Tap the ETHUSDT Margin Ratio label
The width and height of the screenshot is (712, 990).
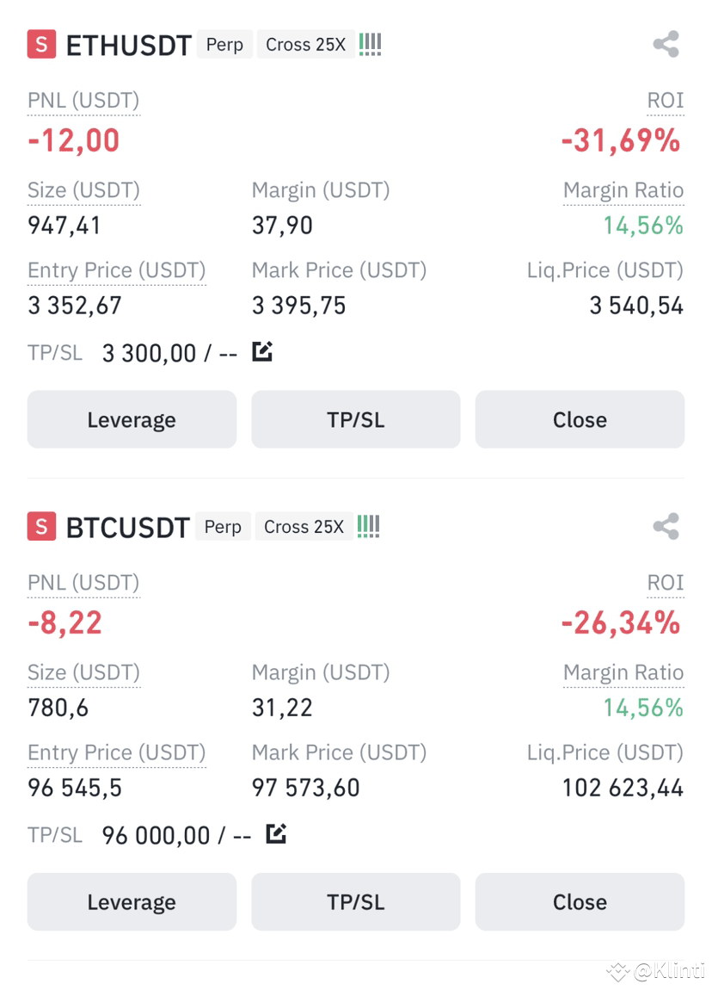click(623, 190)
